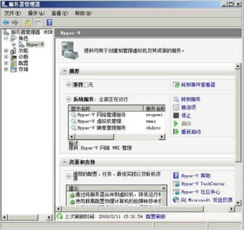The height and width of the screenshot is (230, 244).
Task: Click the large Hyper-V server role icon
Action: pyautogui.click(x=70, y=51)
